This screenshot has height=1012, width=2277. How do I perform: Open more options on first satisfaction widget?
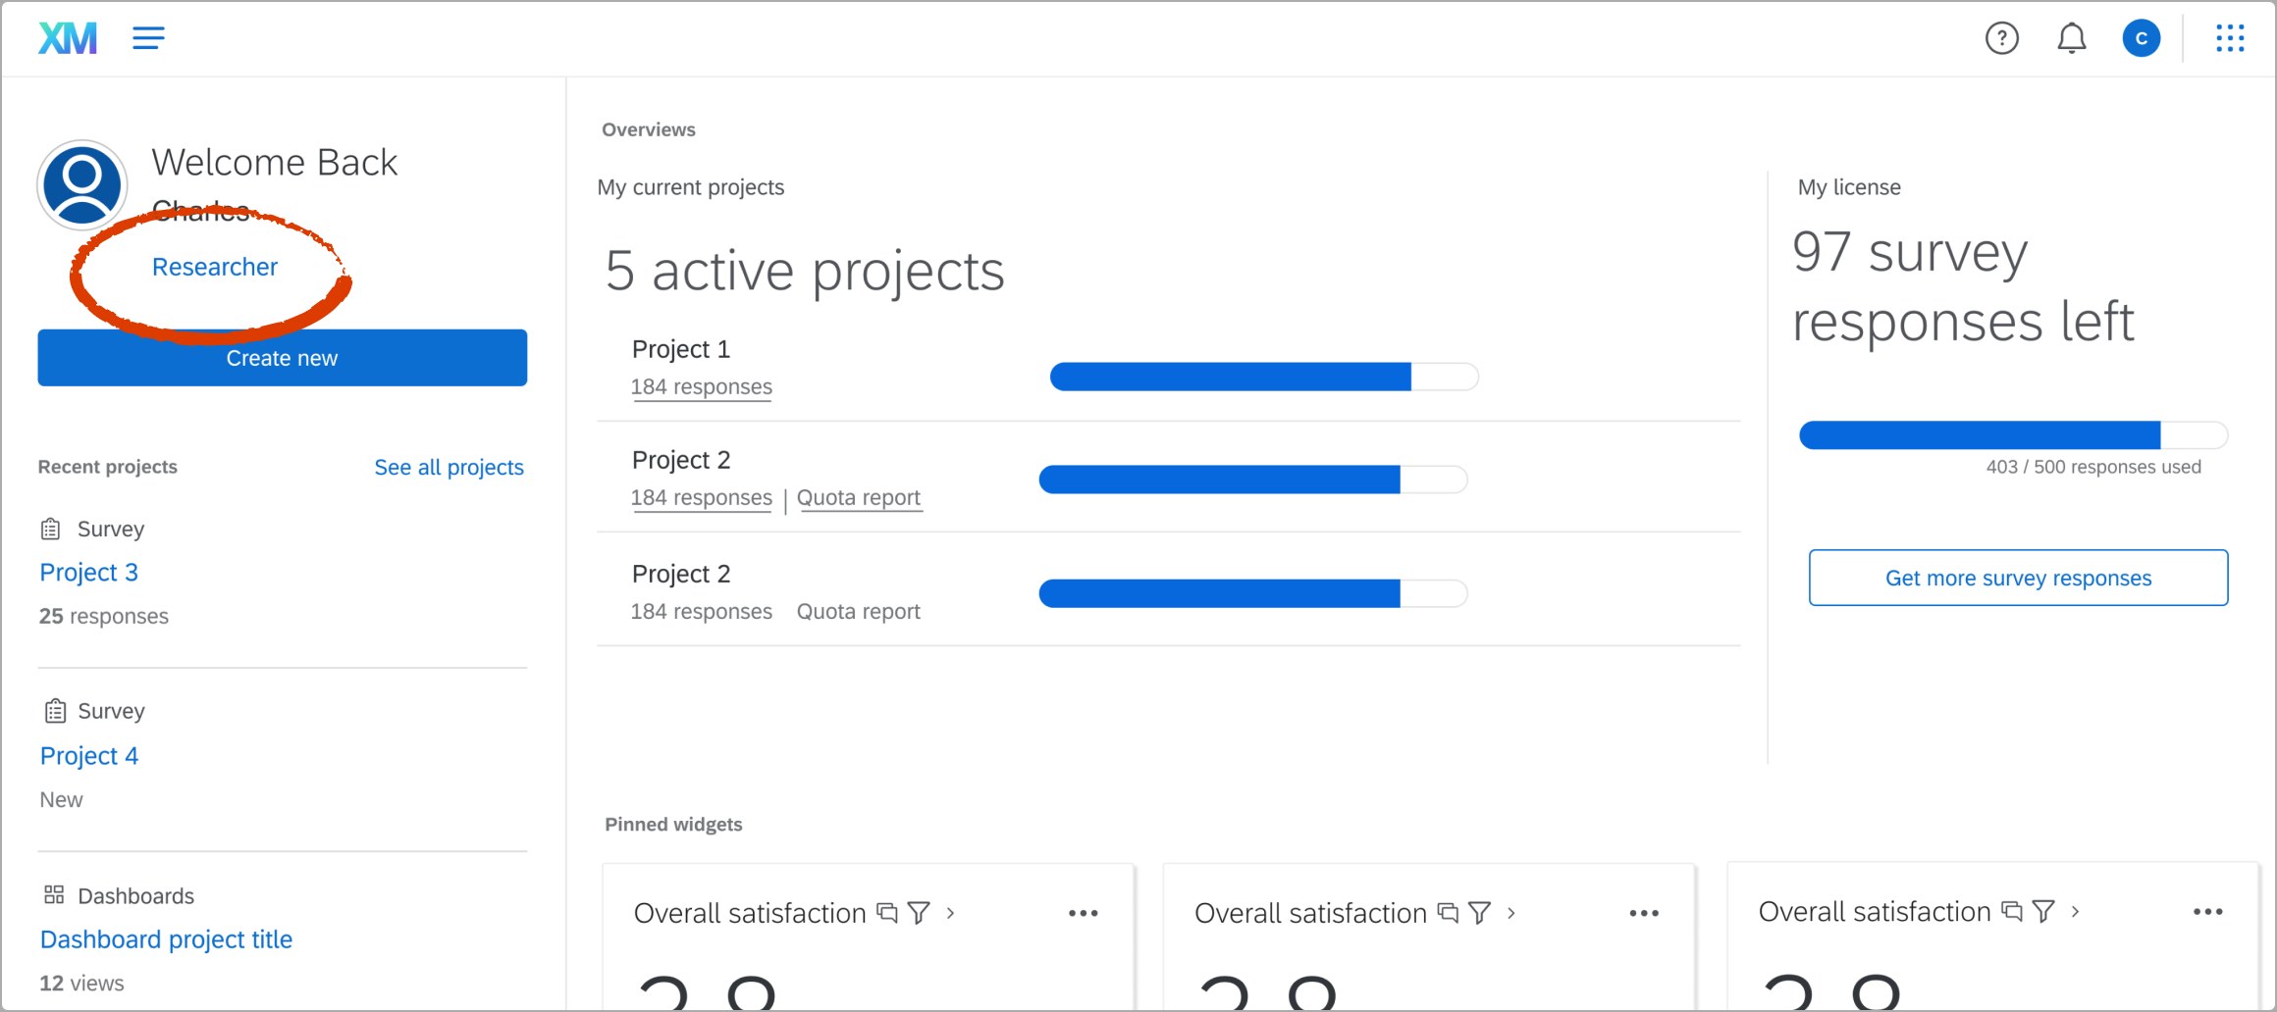1083,913
